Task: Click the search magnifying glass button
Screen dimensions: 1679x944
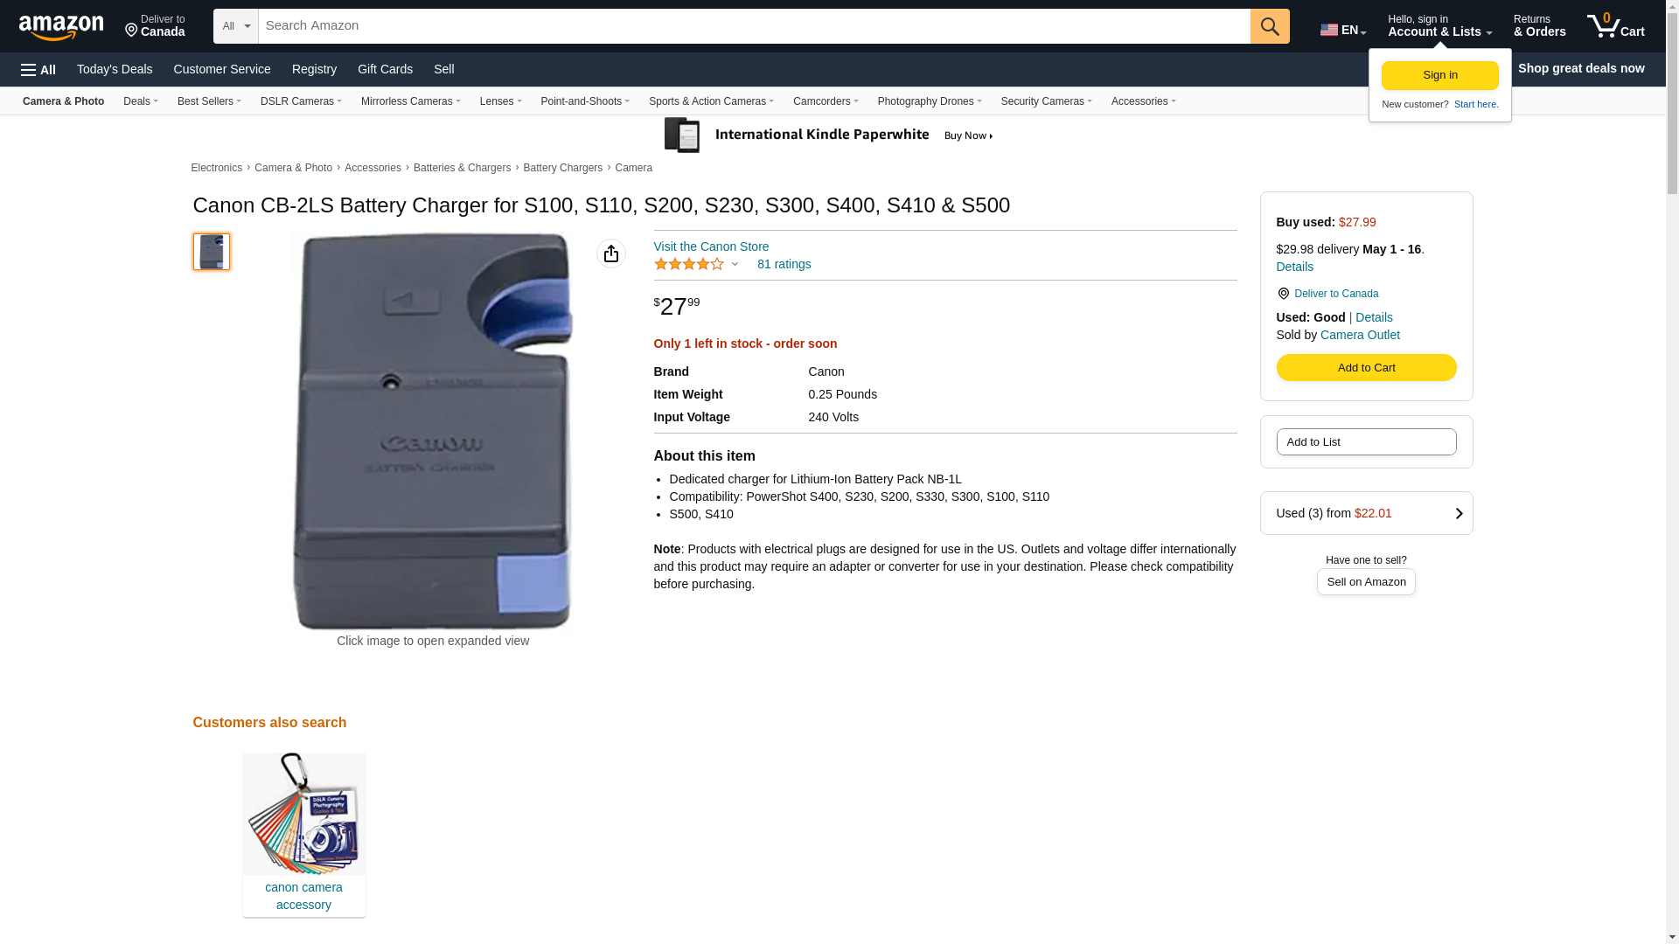Action: coord(1269,26)
